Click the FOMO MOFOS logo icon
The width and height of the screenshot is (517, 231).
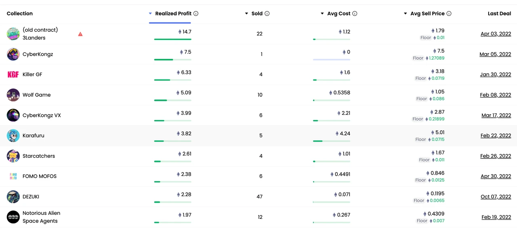[13, 176]
